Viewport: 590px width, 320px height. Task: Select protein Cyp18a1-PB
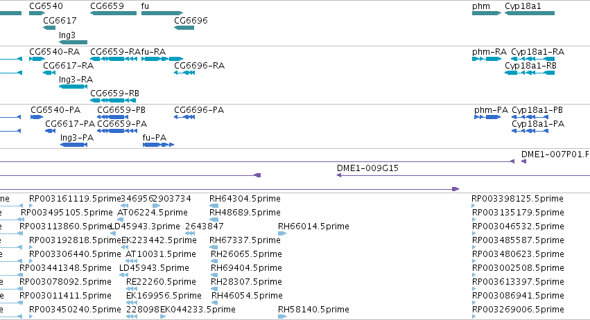537,110
